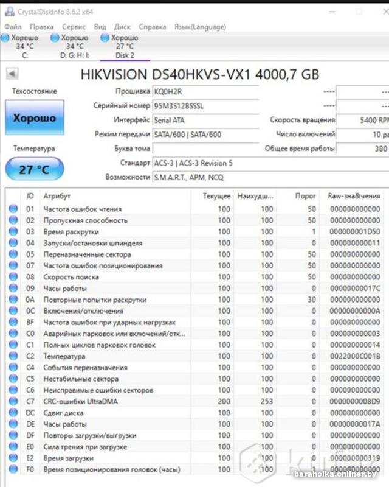Click status icon for Включения/отключения
389x487 pixels.
coord(13,311)
